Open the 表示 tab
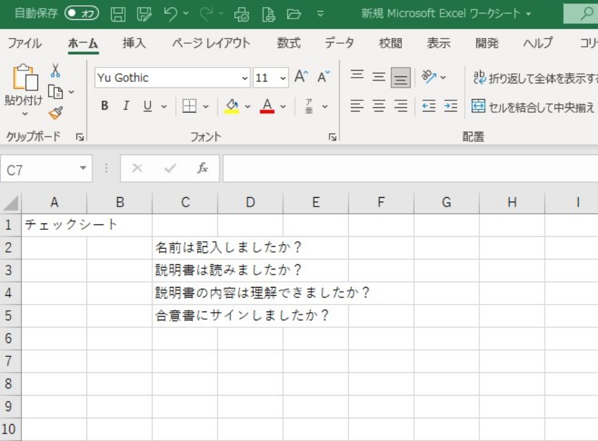 pos(439,43)
